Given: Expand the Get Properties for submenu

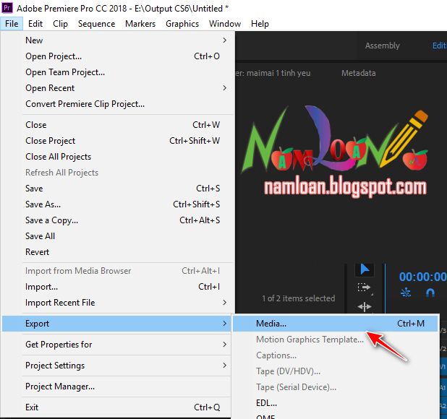Looking at the screenshot, I should click(116, 345).
